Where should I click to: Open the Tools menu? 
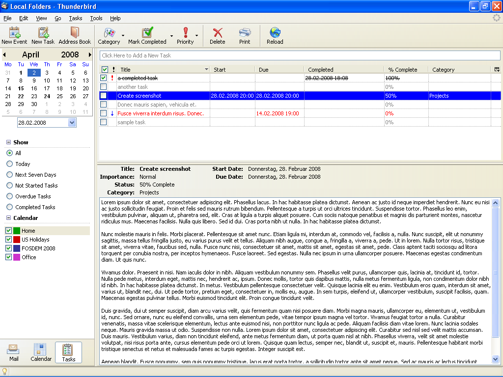click(x=96, y=18)
